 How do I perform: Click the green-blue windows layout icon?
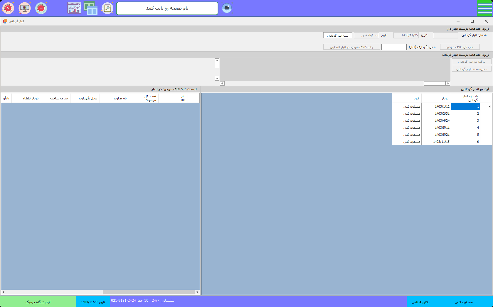(x=91, y=8)
